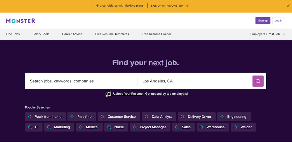Open the Find Jobs menu
This screenshot has height=142, width=292.
click(13, 34)
